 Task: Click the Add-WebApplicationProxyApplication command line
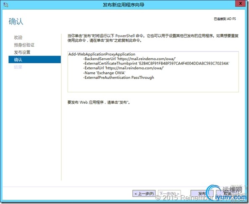click(x=102, y=54)
